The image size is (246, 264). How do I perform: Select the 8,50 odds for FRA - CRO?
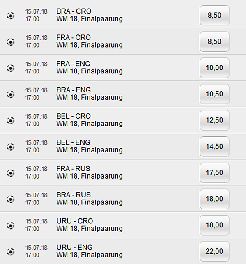(x=214, y=41)
